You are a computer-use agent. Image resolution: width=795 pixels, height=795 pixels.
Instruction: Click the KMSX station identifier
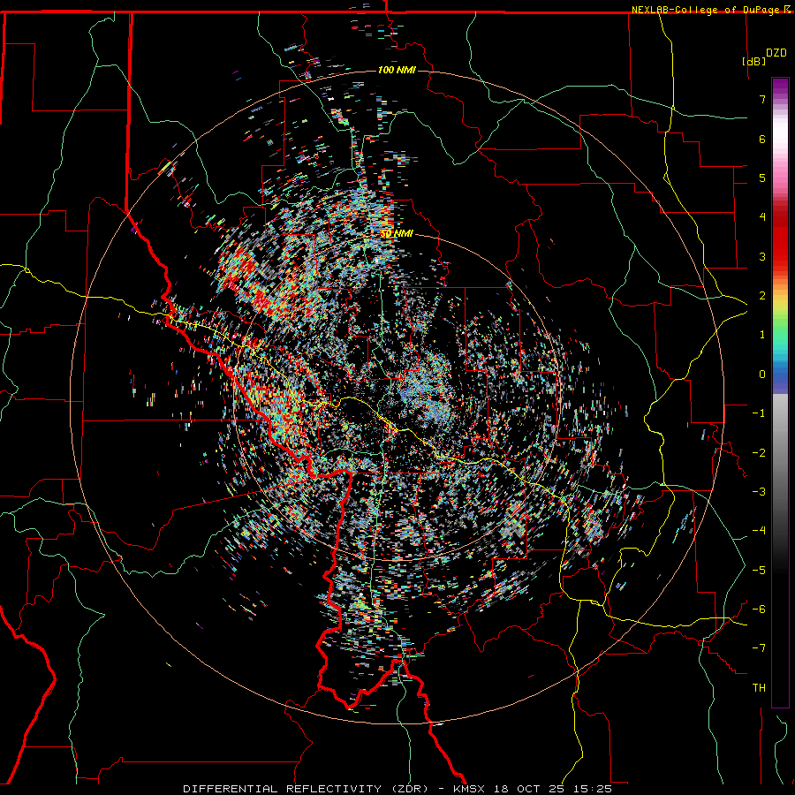tap(472, 789)
